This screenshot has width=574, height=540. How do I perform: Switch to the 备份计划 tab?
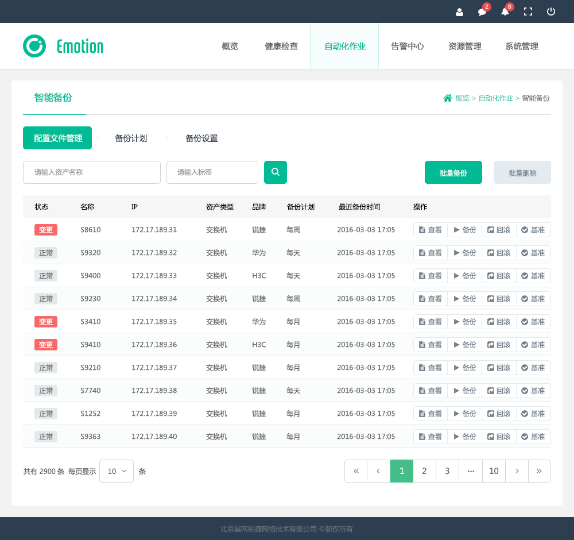click(x=131, y=138)
